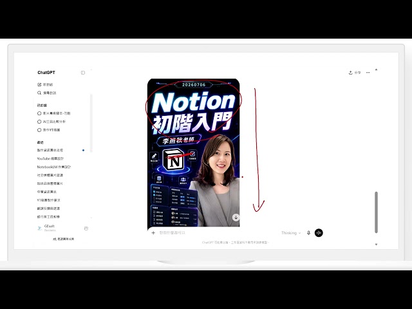Click the plus attach button in composer
The height and width of the screenshot is (309, 412).
[153, 233]
